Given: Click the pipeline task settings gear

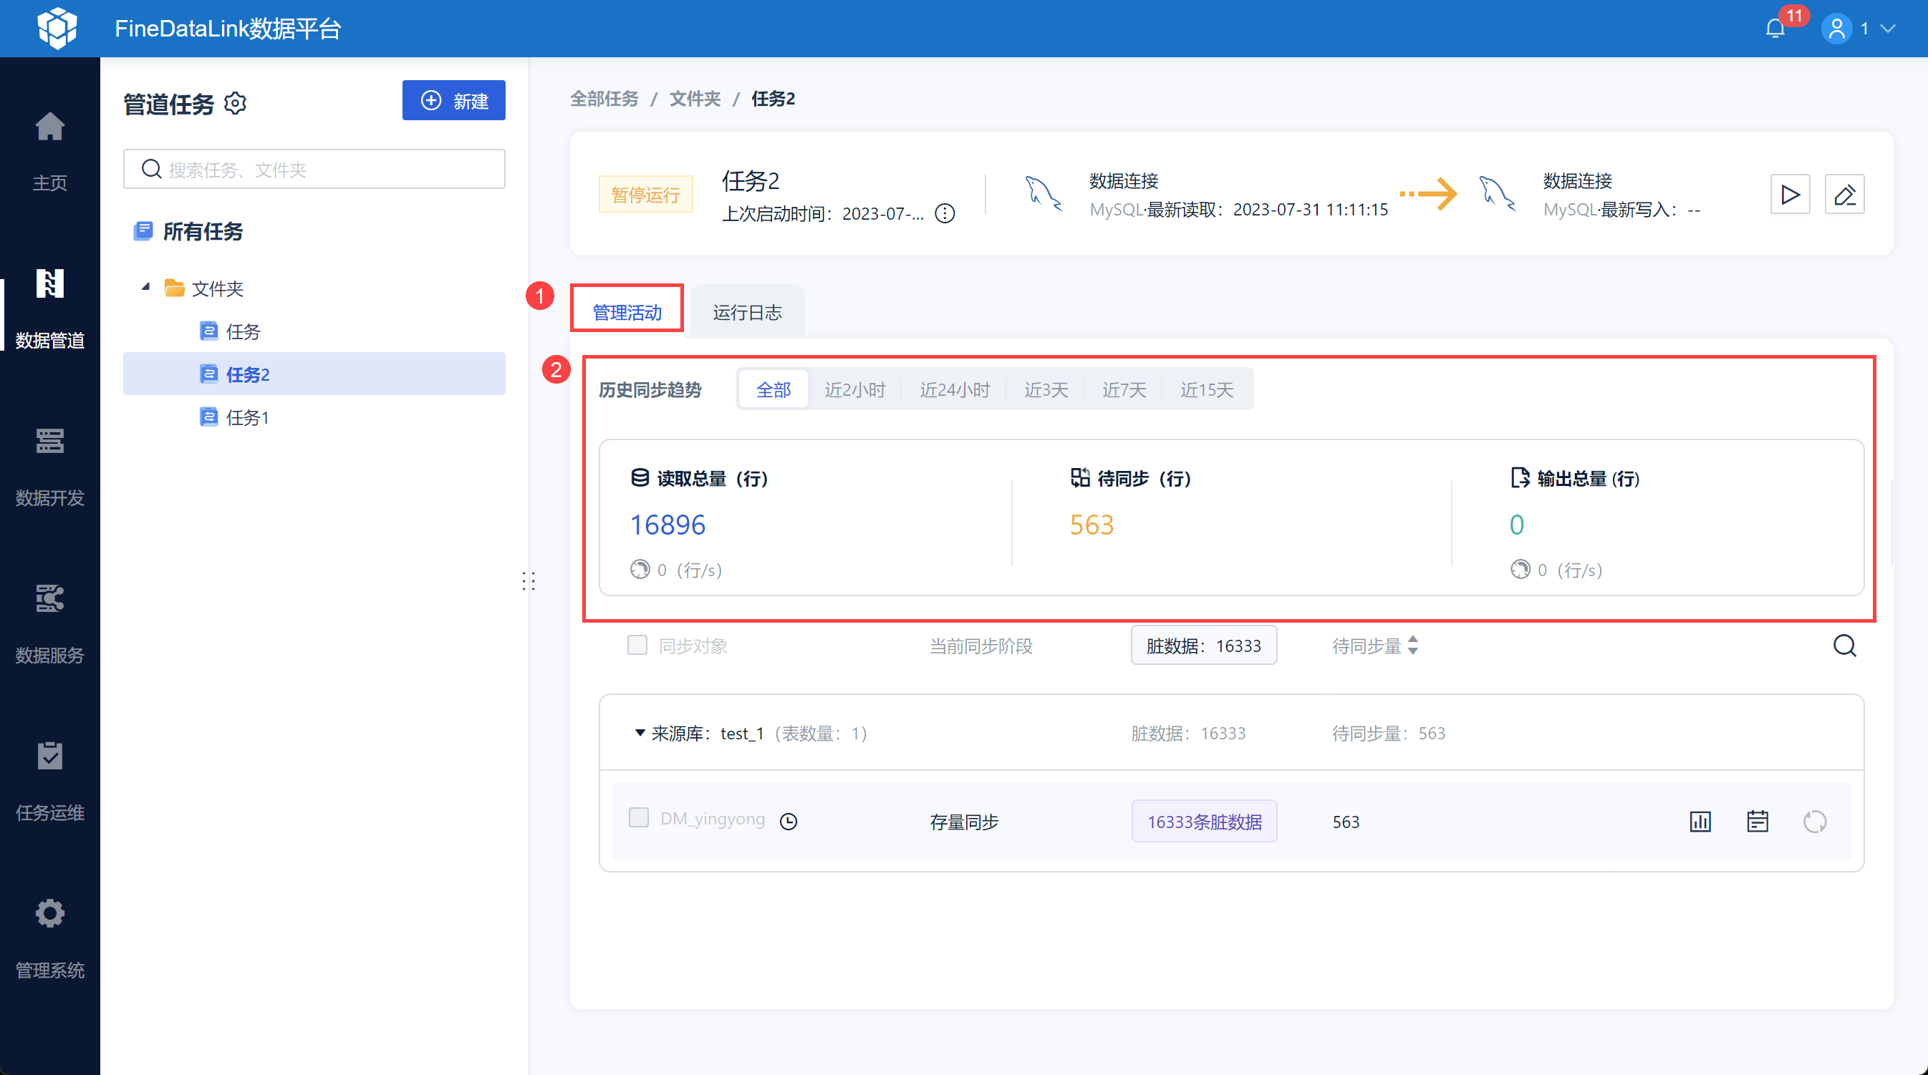Looking at the screenshot, I should tap(236, 103).
